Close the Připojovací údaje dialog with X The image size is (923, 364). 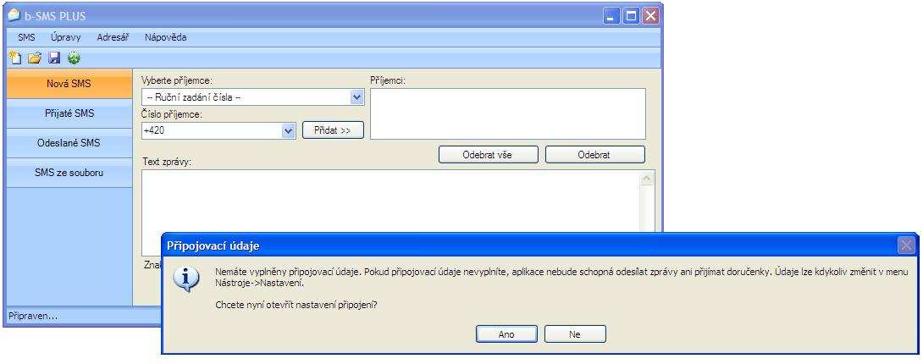click(907, 245)
